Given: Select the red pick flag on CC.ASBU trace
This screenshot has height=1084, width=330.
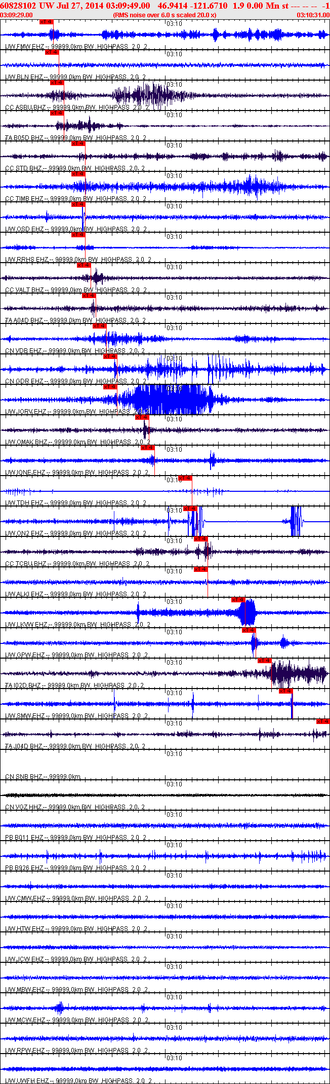Looking at the screenshot, I should [57, 83].
